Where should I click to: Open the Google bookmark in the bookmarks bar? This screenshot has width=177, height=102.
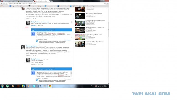click(x=12, y=6)
